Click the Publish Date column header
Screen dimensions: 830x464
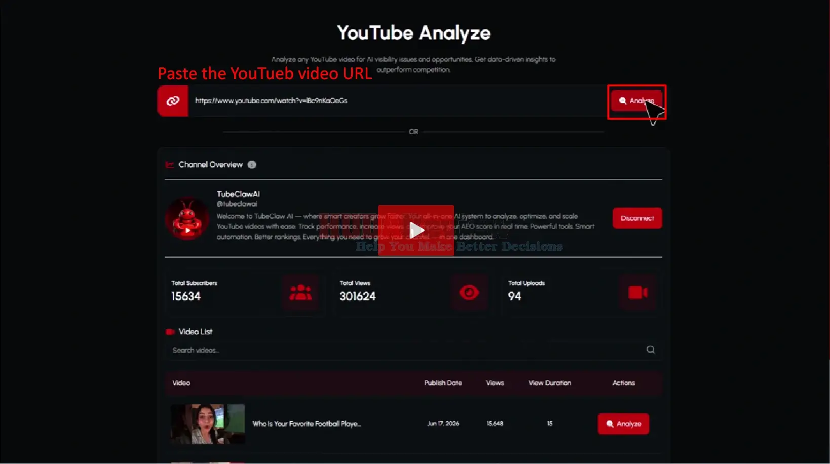click(443, 383)
